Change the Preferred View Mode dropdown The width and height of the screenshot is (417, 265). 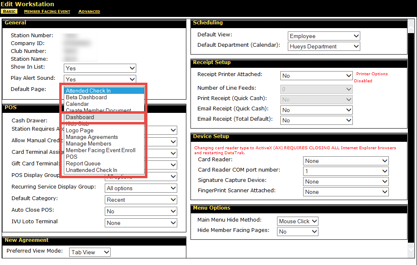pos(89,252)
